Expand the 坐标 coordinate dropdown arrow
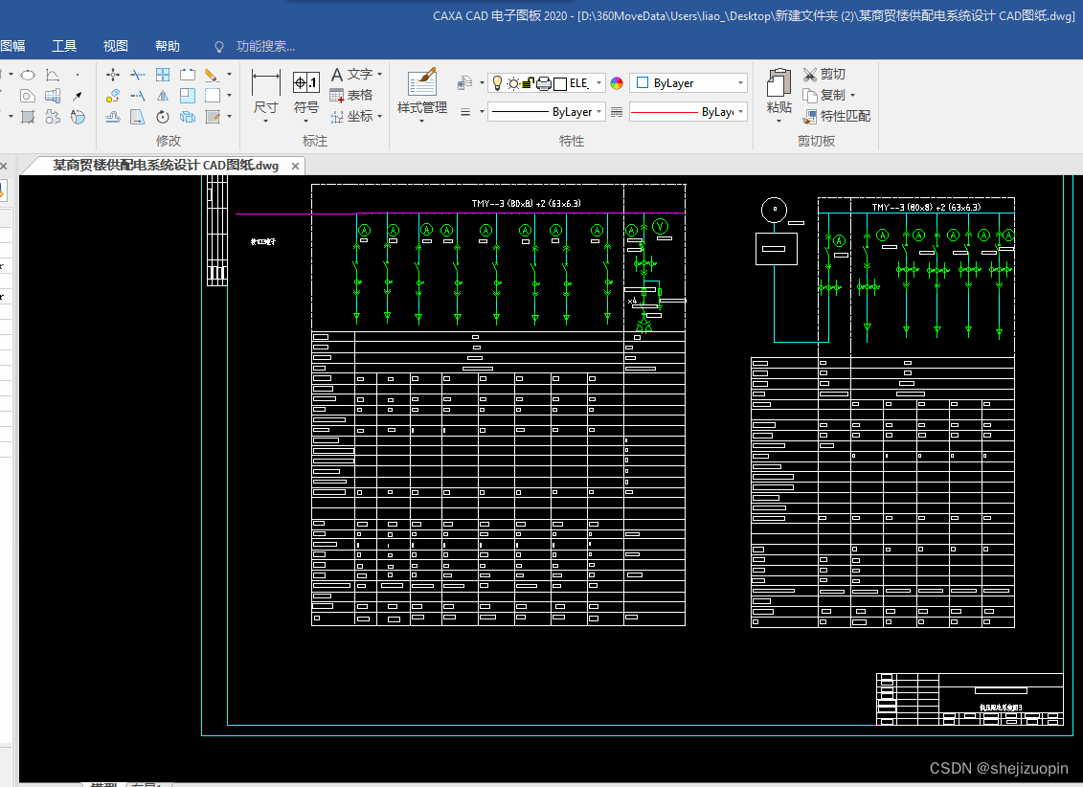1083x787 pixels. pos(380,117)
